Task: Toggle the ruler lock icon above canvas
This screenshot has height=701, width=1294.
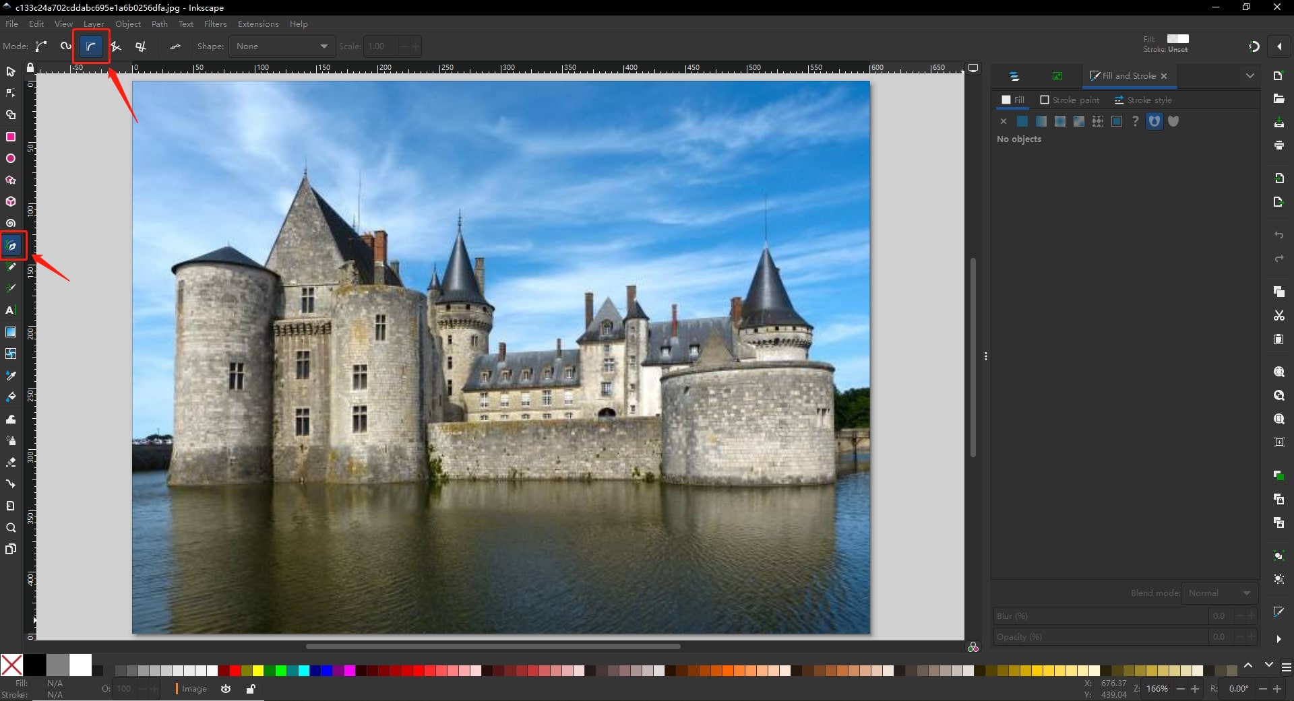Action: (x=30, y=67)
